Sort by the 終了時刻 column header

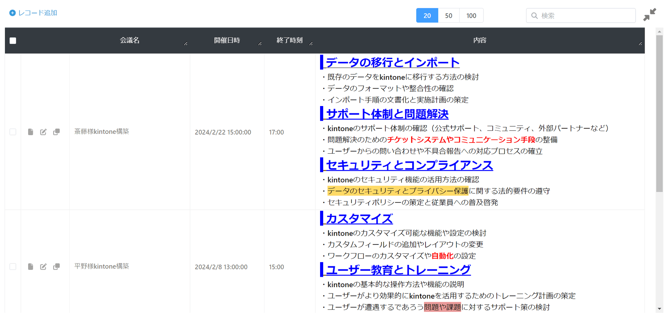click(289, 40)
